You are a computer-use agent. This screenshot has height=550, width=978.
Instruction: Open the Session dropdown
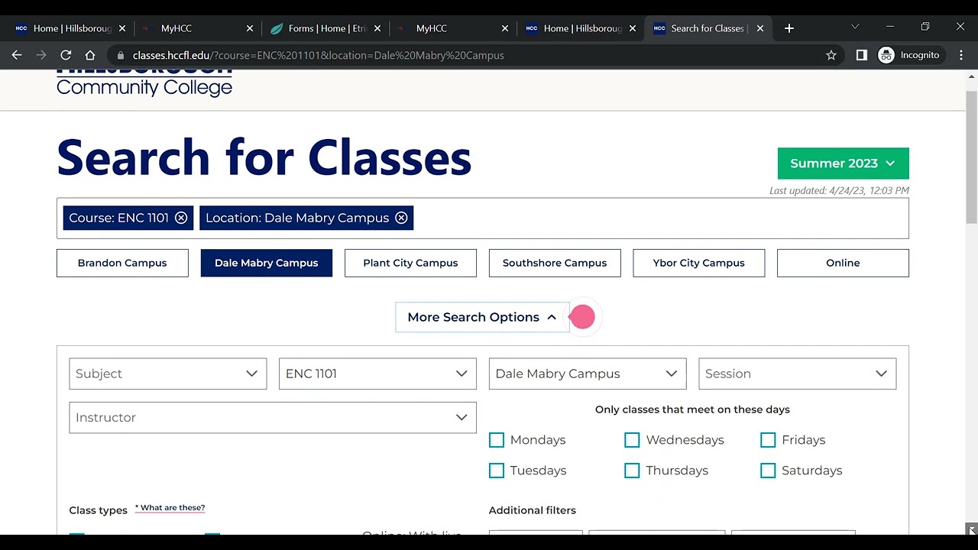pos(798,374)
